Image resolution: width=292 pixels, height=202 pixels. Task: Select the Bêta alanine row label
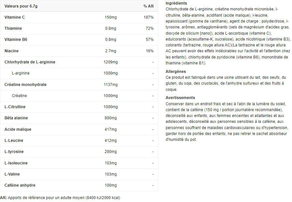point(16,118)
